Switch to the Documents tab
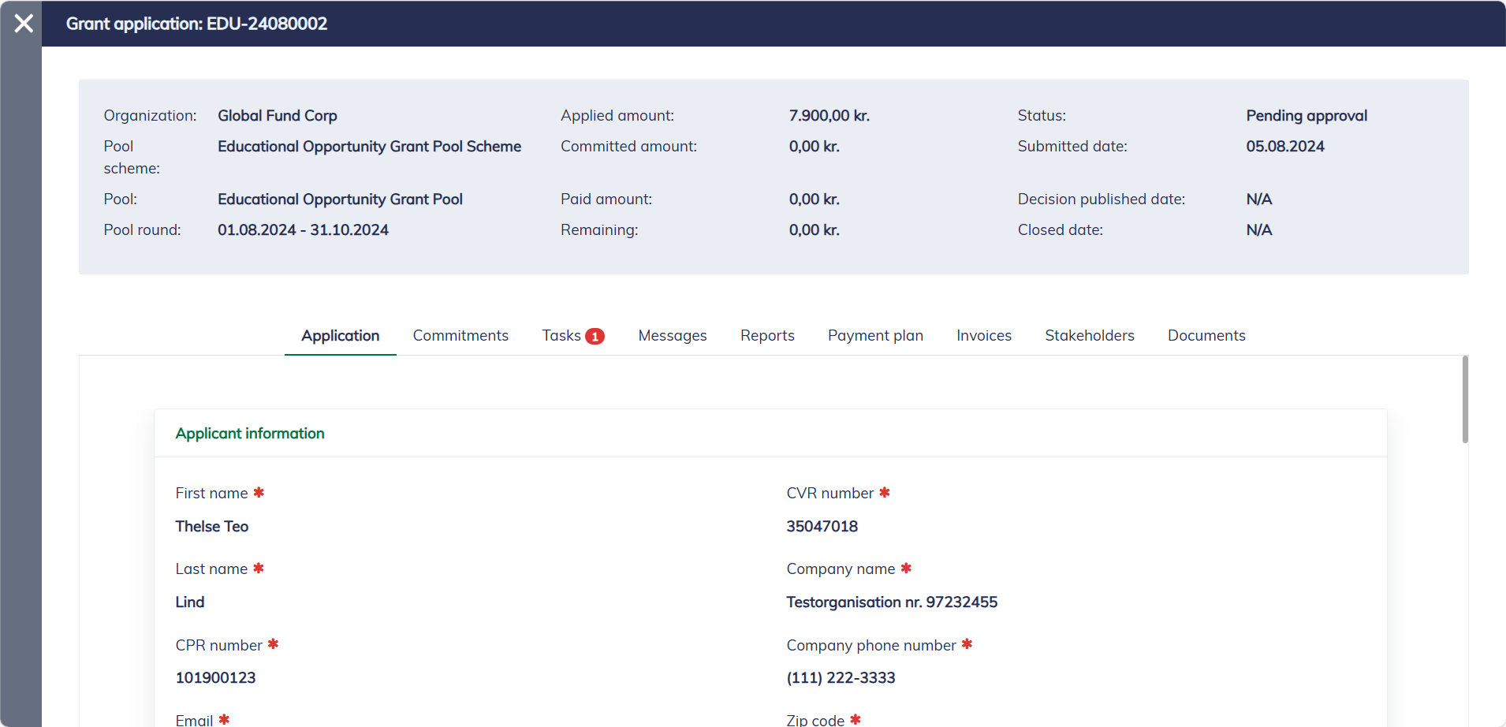 click(x=1206, y=336)
